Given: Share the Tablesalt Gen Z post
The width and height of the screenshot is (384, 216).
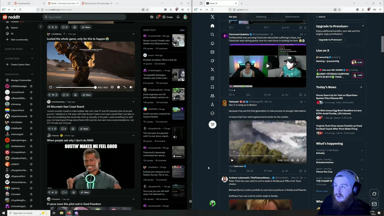Looking at the screenshot, I should click(x=305, y=171).
